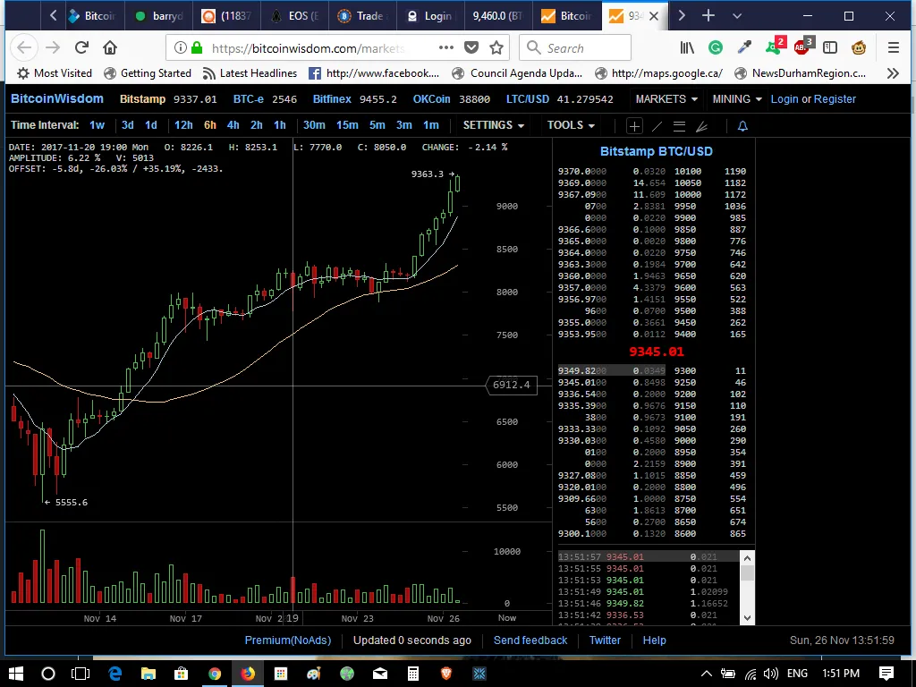Open the Brave browser from taskbar
Image resolution: width=916 pixels, height=687 pixels.
click(x=446, y=674)
